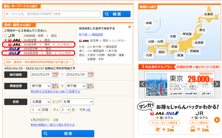
Task: Show previous model plan in carousel
Action: 143,84
